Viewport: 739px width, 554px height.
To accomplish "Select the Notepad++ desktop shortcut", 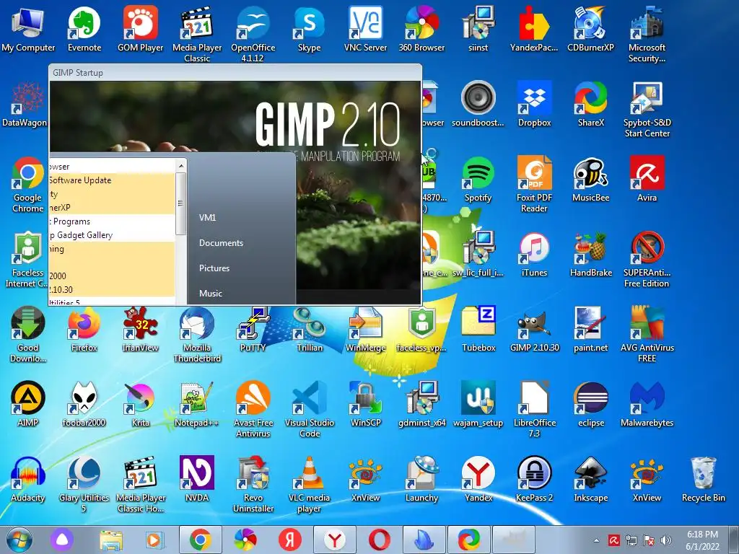I will [197, 404].
